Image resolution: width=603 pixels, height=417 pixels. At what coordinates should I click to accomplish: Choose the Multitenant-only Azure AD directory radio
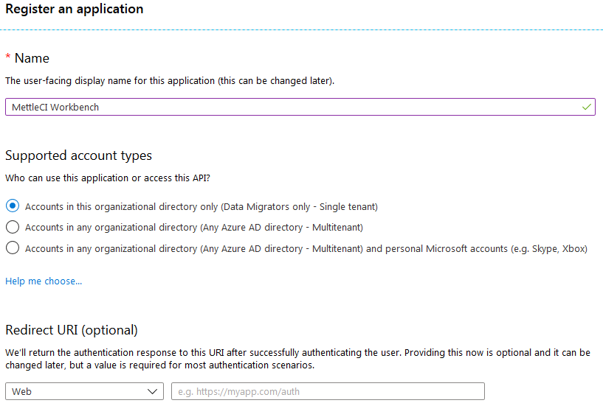point(13,227)
